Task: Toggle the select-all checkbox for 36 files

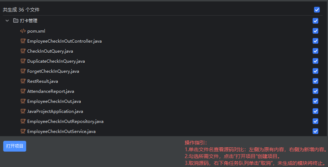Action: point(317,10)
